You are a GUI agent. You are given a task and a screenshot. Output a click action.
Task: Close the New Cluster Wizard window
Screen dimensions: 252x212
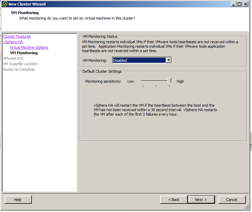tap(245, 4)
